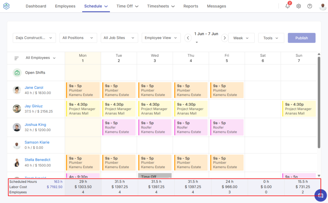
Task: Open the user profile avatar
Action: 323,6
